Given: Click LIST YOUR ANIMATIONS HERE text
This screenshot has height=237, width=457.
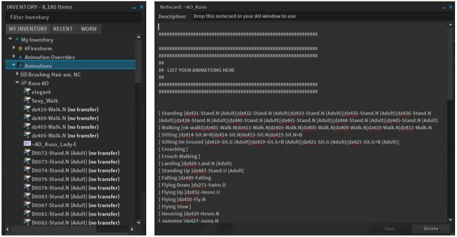Looking at the screenshot, I should [x=201, y=70].
